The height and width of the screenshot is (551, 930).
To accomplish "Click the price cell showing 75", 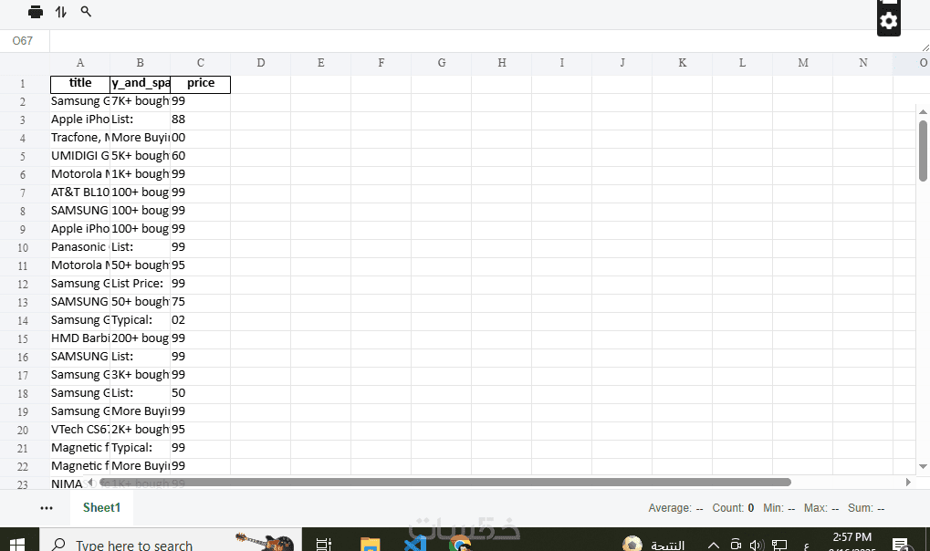I will click(201, 302).
